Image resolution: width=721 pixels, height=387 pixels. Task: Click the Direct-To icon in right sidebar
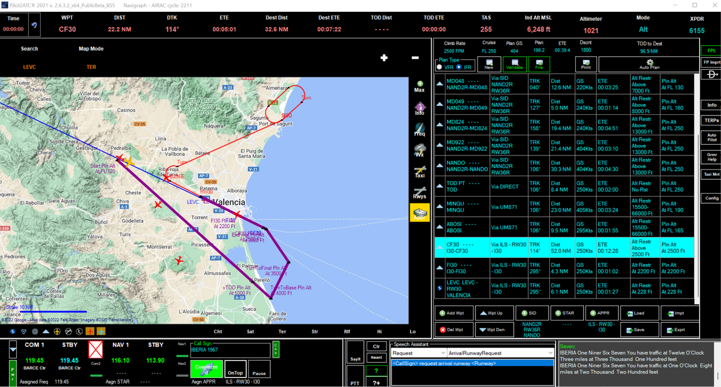(x=712, y=75)
